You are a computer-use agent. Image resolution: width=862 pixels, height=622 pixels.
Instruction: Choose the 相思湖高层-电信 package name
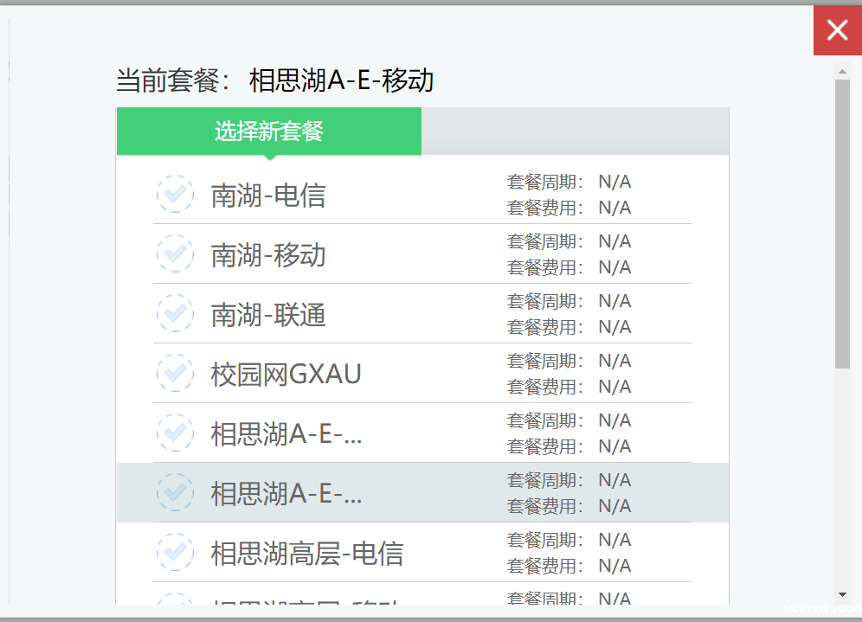point(307,554)
